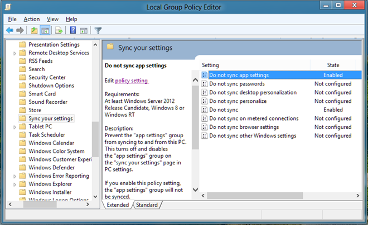The image size is (368, 225).
Task: Click the Export List toolbar icon
Action: tap(58, 30)
